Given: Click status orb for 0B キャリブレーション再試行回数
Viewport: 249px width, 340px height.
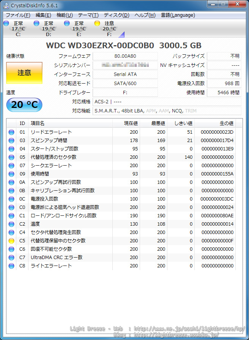Looking at the screenshot, I should (x=11, y=191).
